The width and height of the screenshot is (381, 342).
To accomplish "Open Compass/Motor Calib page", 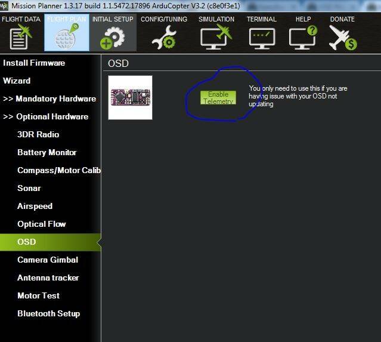I will click(x=59, y=170).
